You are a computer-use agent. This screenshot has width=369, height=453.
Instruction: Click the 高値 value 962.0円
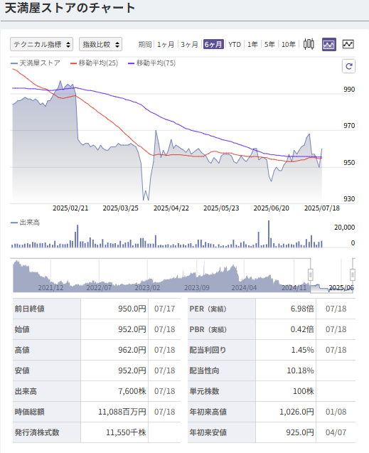[x=132, y=350]
